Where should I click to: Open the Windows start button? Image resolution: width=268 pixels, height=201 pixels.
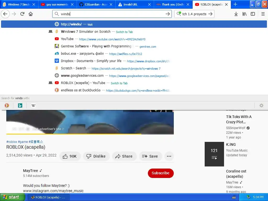(x=13, y=197)
